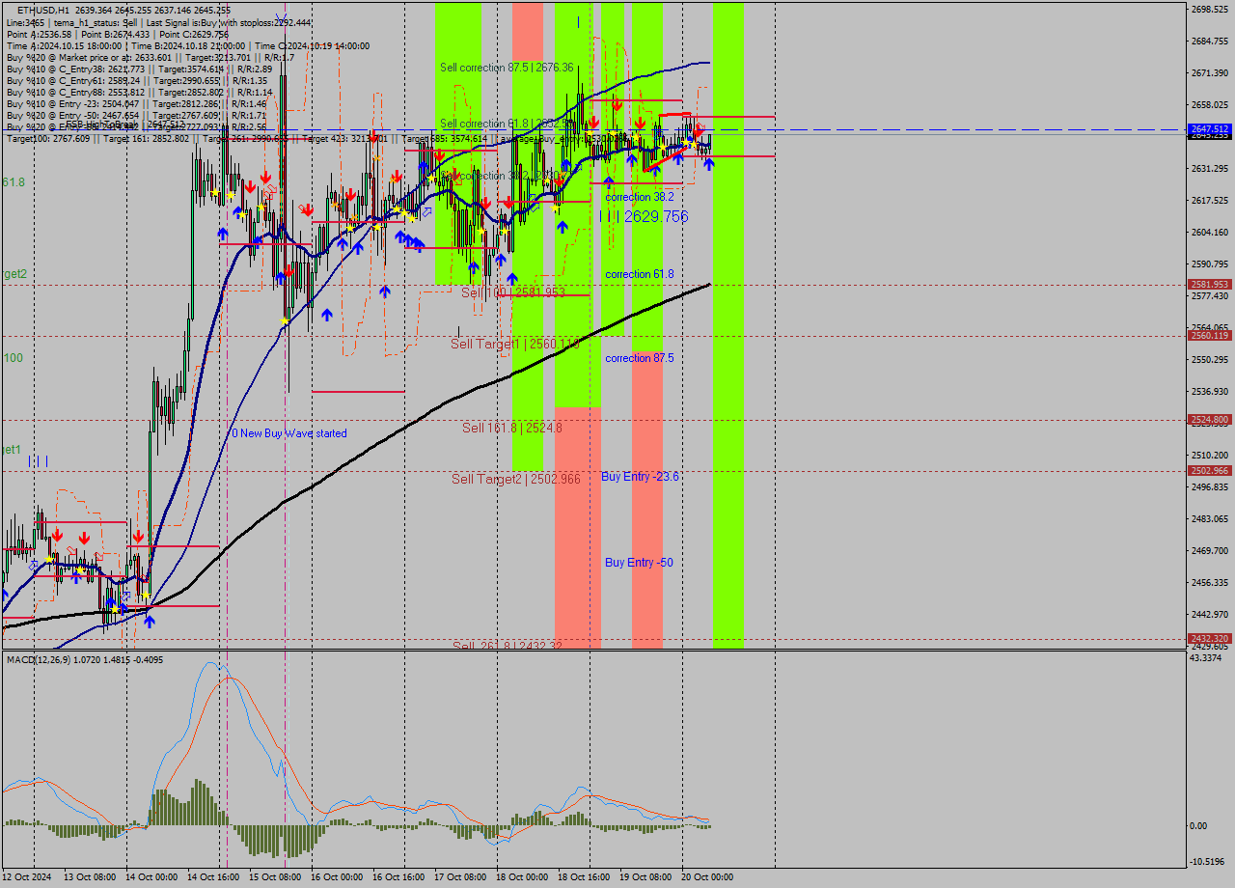Click the '16 Oct 16:00' time label
This screenshot has width=1235, height=888.
point(398,877)
